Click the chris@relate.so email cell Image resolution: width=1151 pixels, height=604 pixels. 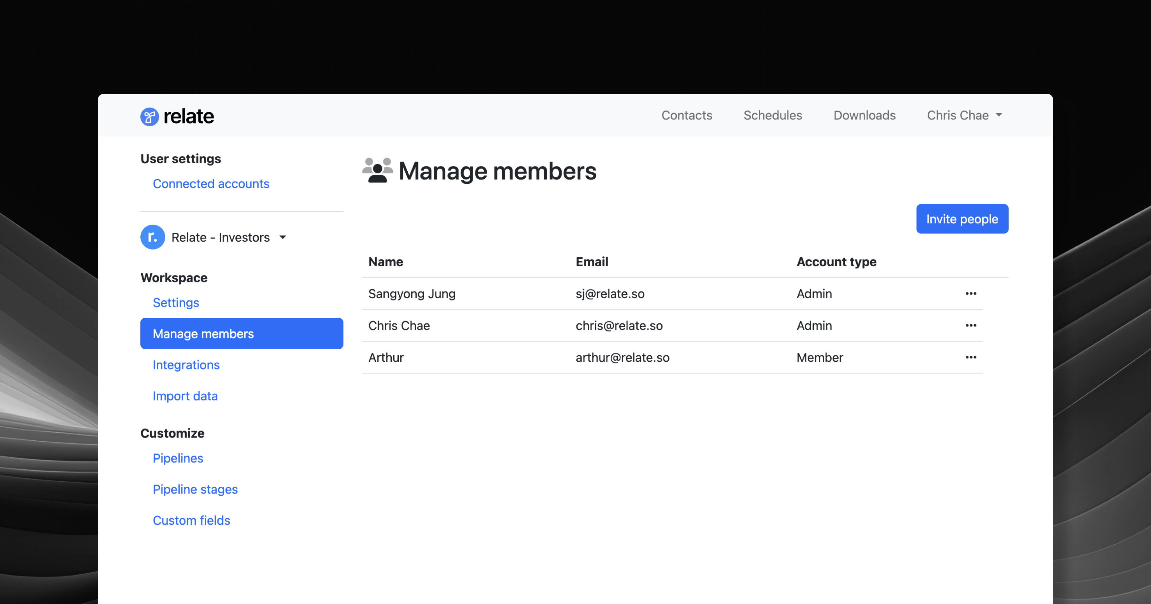point(619,325)
